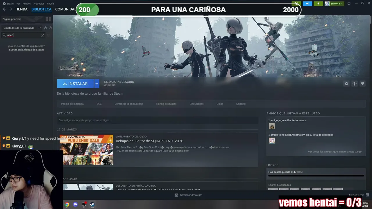The height and width of the screenshot is (209, 372).
Task: Open the Ayuda menu
Action: (50, 3)
